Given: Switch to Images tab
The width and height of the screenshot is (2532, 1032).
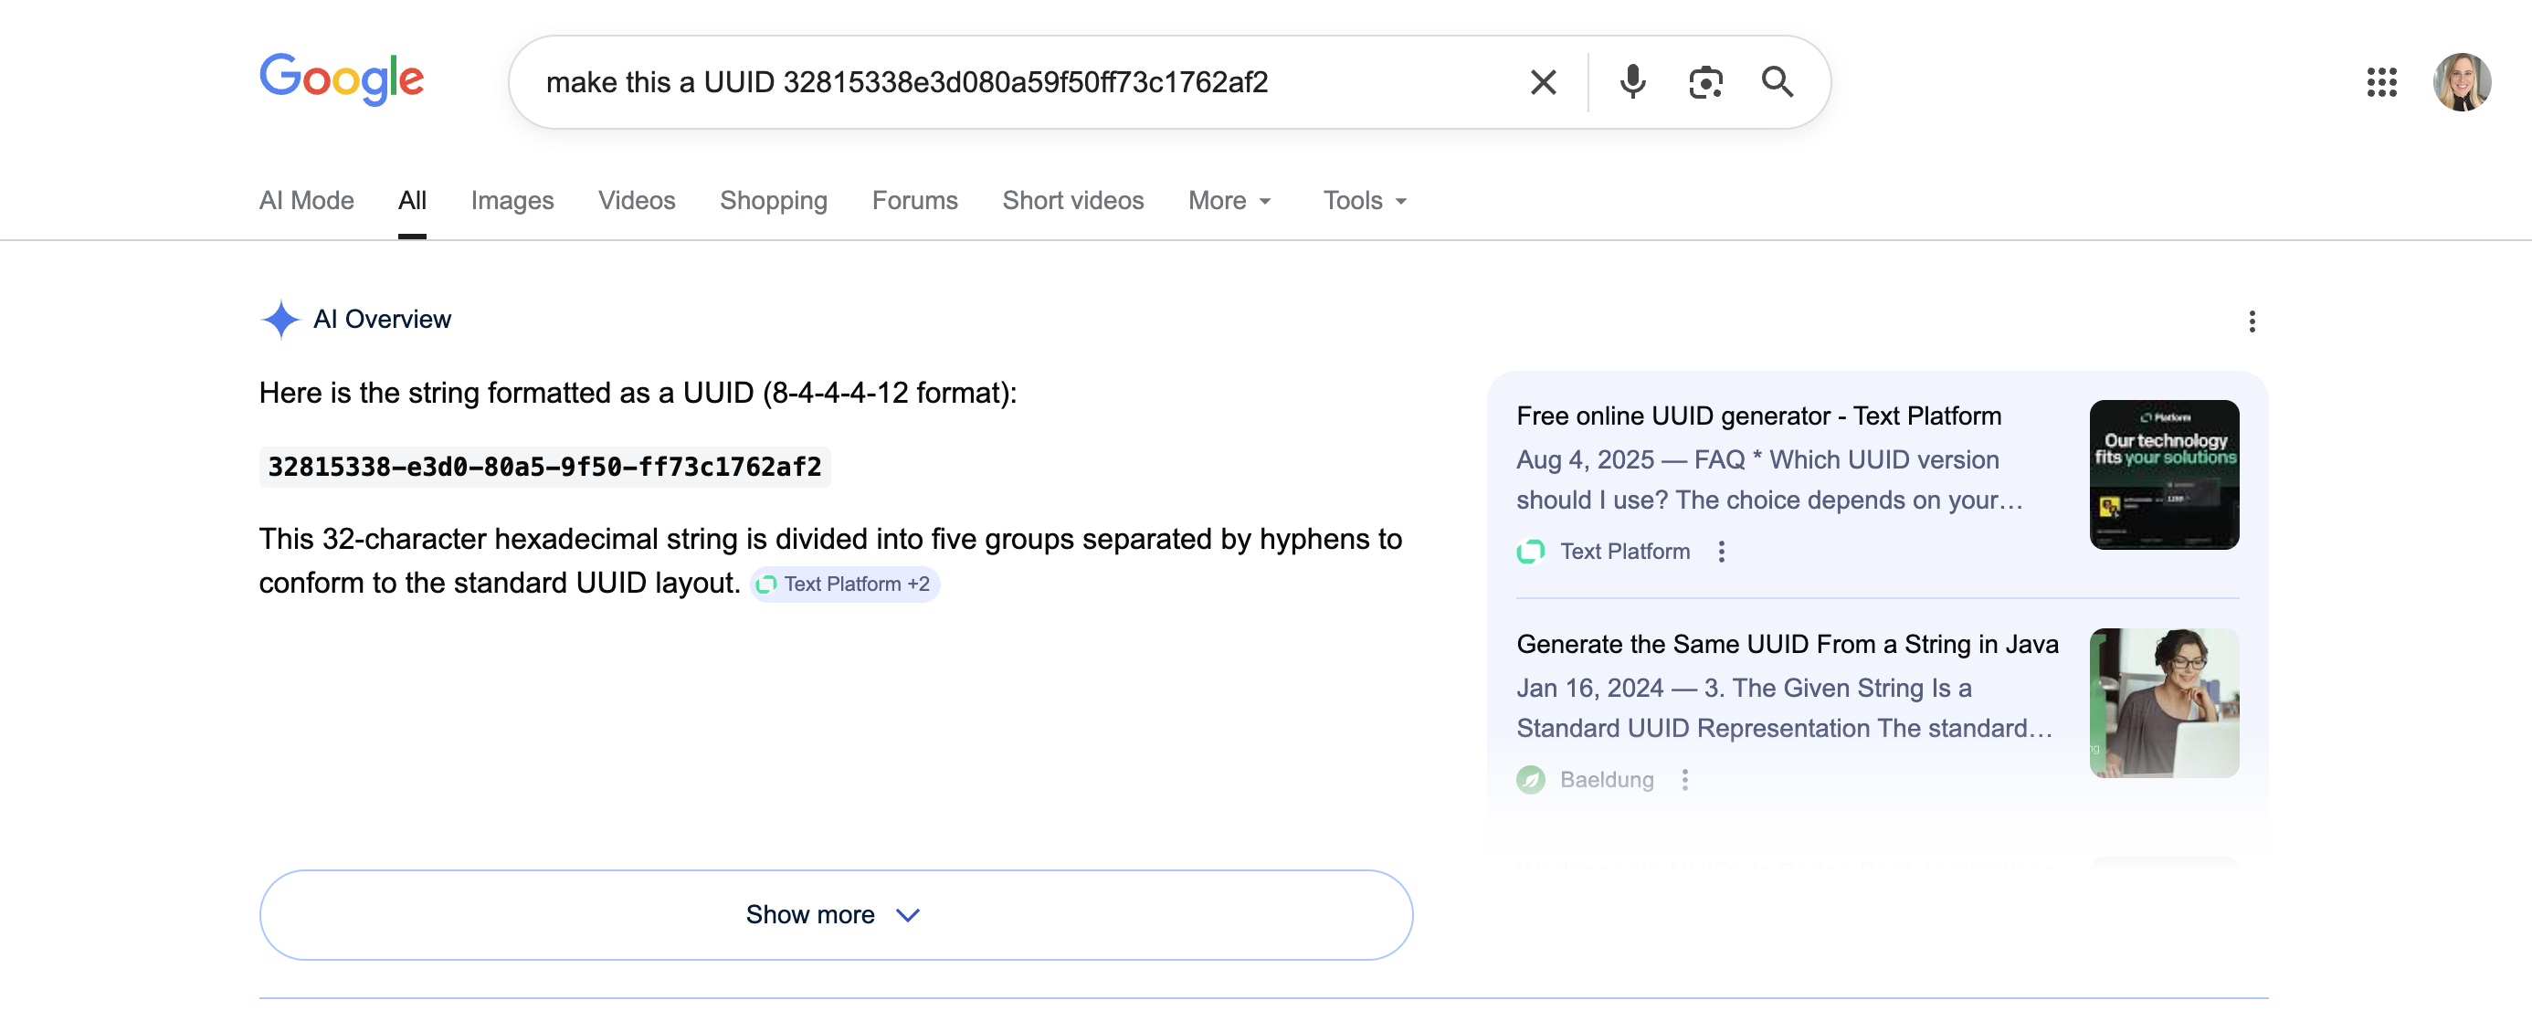Looking at the screenshot, I should (512, 201).
